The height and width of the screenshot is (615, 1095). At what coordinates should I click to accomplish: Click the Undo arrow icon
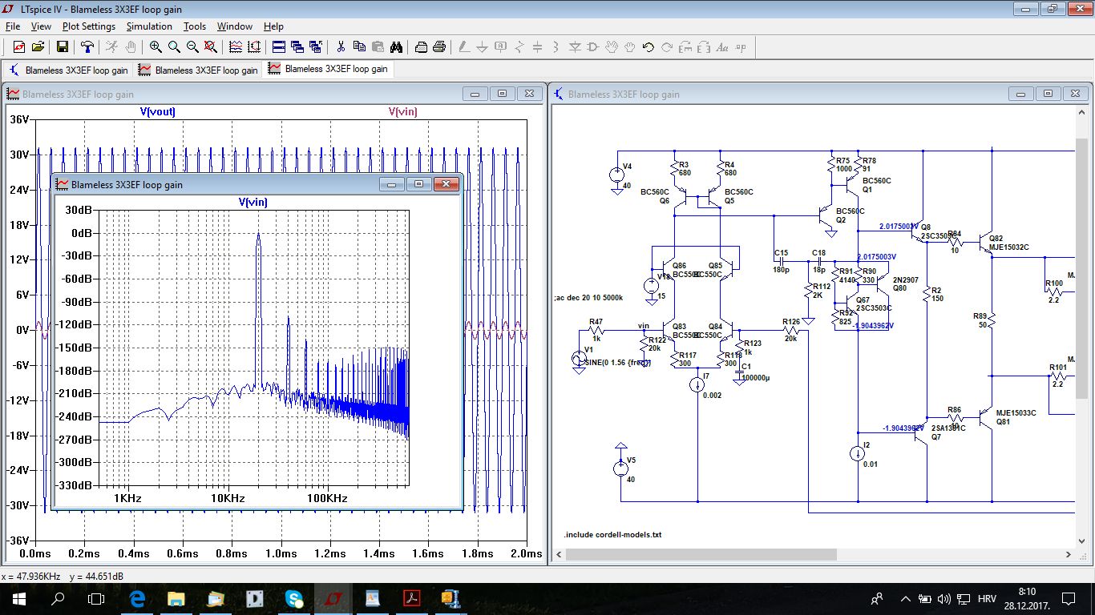649,47
